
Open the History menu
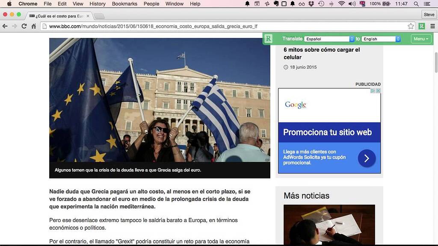98,4
